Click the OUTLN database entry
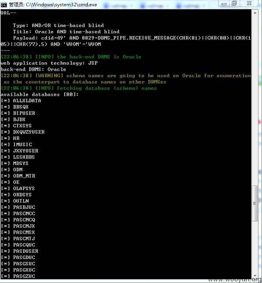 [x=15, y=201]
